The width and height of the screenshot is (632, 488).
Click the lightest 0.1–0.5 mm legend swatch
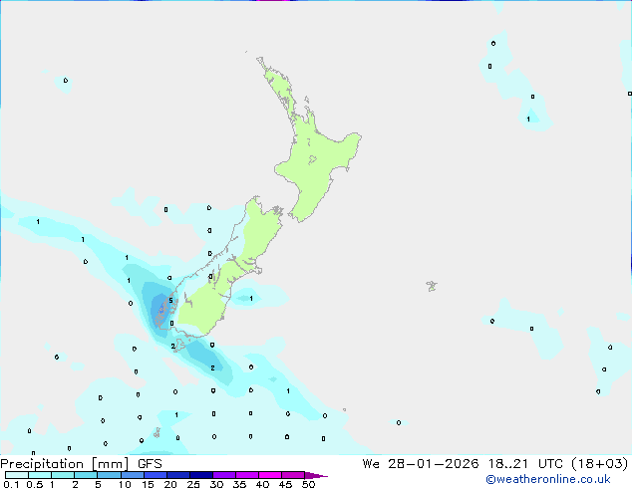click(17, 475)
